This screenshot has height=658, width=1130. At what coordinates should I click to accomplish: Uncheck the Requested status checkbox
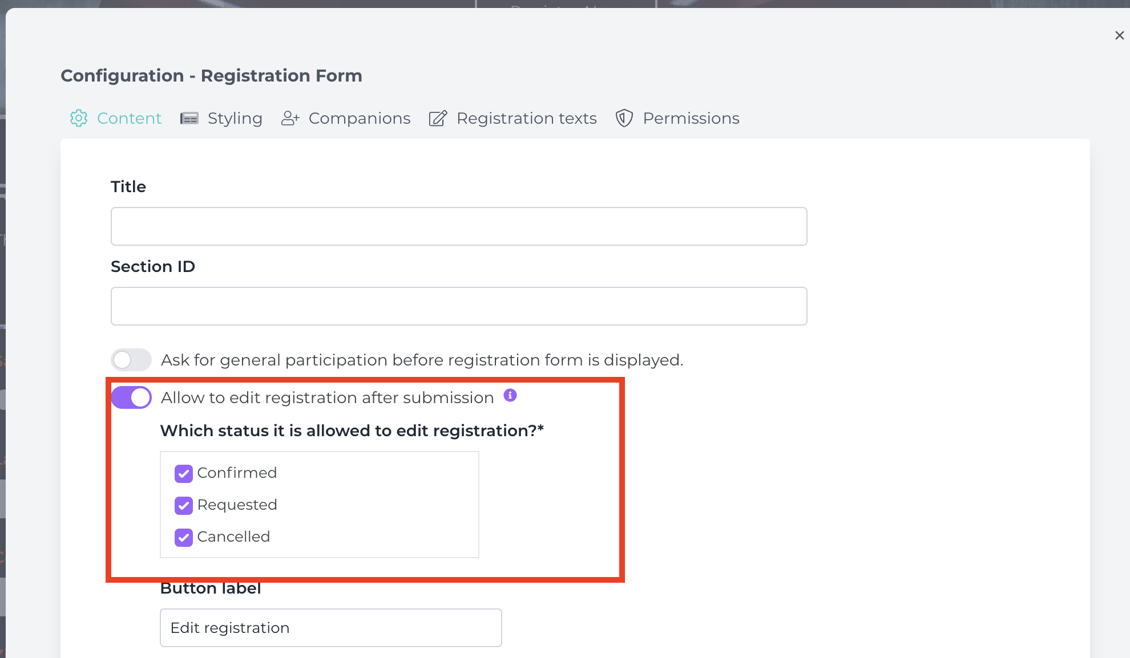click(183, 505)
